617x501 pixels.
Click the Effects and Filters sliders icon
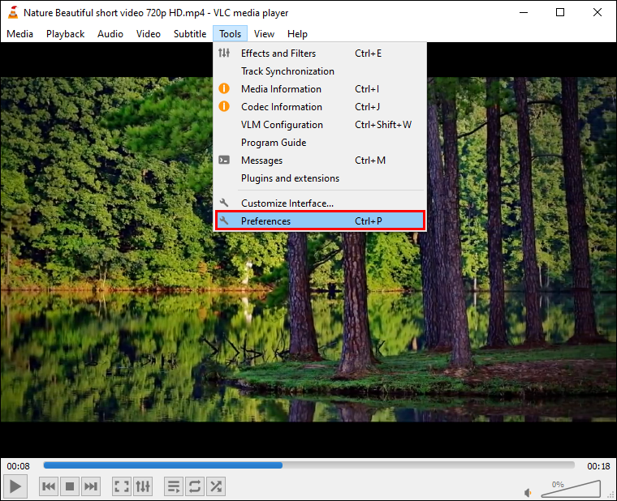pyautogui.click(x=224, y=53)
